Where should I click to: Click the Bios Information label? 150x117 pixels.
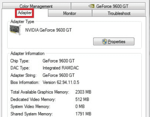pyautogui.click(x=25, y=83)
